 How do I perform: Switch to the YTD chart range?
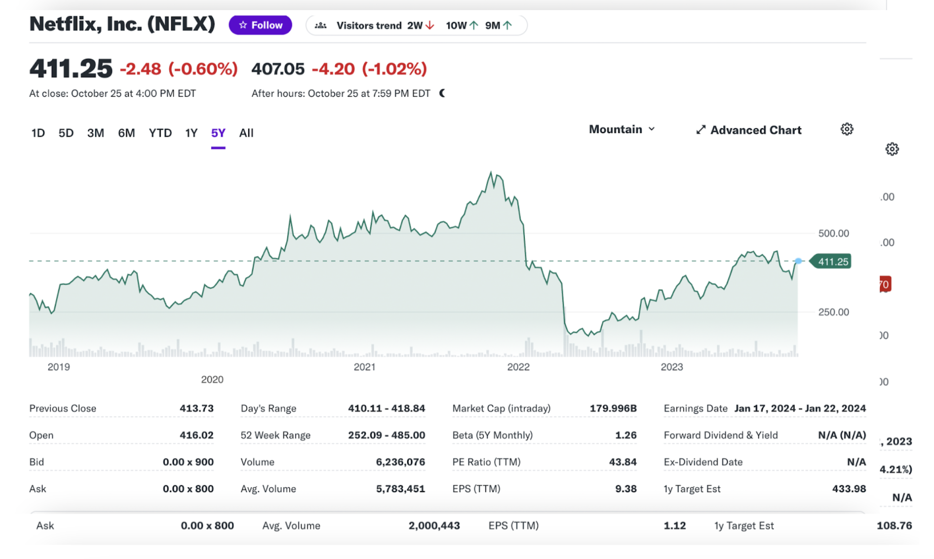[x=160, y=133]
